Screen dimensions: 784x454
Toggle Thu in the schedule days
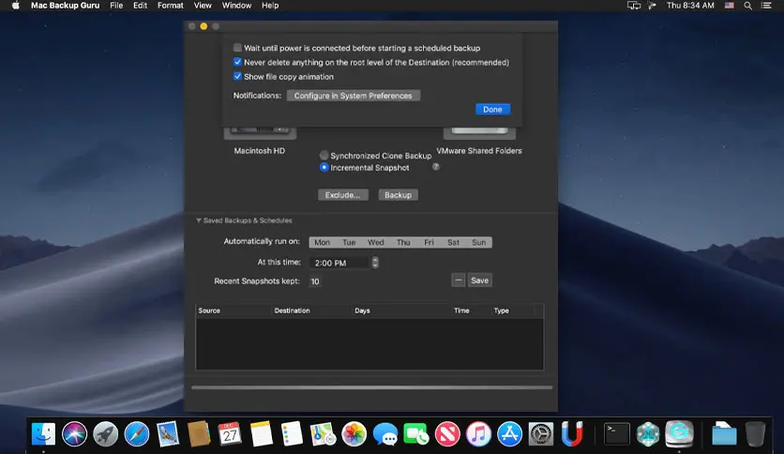point(403,243)
